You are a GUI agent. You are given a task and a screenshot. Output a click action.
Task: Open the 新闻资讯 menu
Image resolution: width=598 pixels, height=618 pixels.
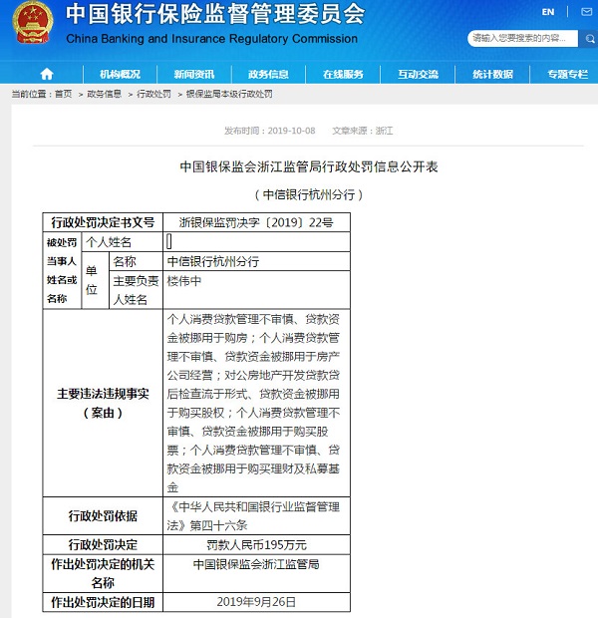tap(194, 74)
